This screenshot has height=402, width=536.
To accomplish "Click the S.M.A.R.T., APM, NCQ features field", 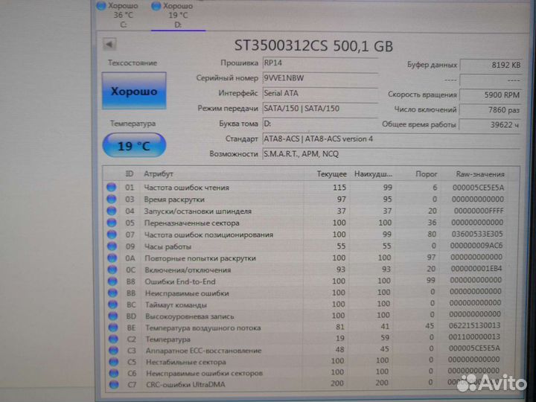I will 392,154.
